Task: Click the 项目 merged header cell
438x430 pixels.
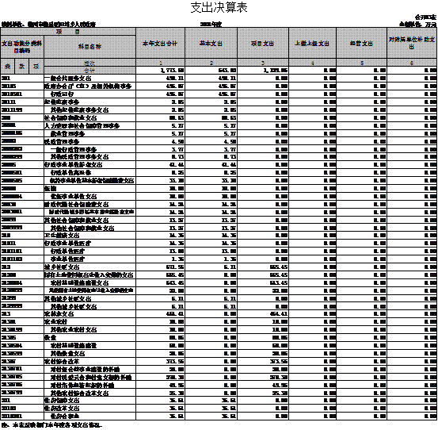Action: click(68, 32)
